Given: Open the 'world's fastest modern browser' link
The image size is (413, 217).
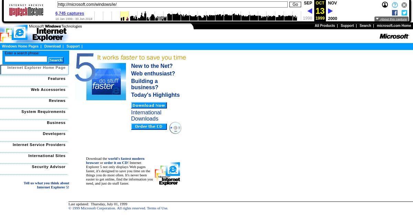Looking at the screenshot, I should coord(115,161).
